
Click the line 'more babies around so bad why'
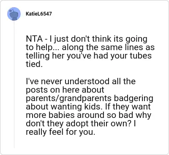click(x=88, y=115)
